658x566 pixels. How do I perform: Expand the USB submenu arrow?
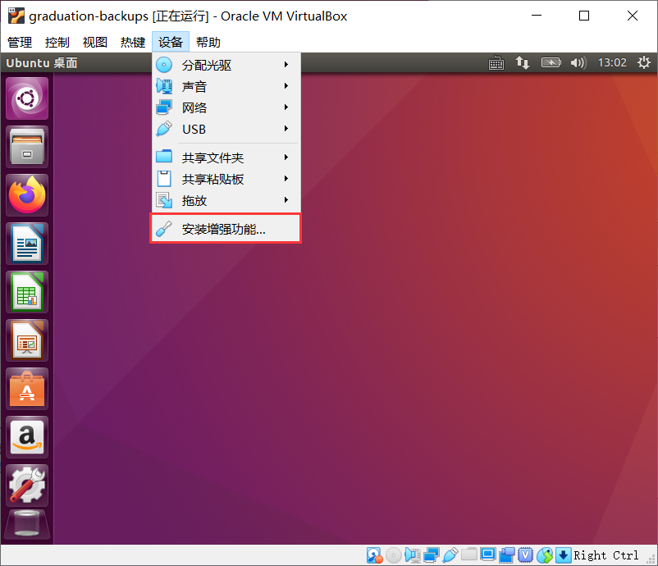click(286, 129)
